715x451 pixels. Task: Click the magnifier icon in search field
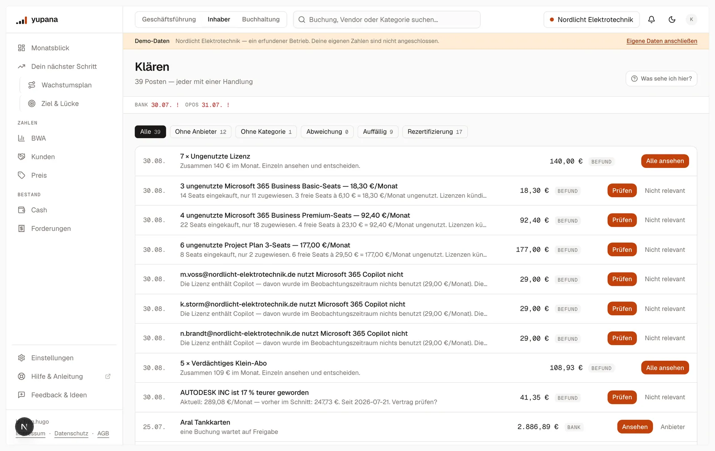(302, 20)
